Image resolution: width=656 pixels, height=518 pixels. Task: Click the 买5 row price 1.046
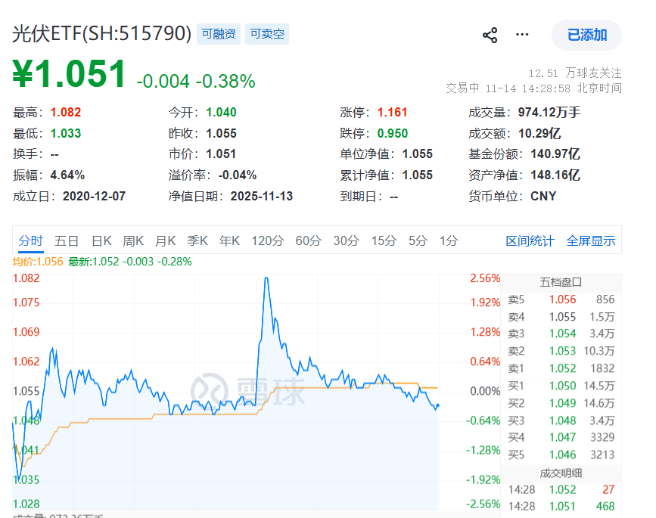click(562, 455)
